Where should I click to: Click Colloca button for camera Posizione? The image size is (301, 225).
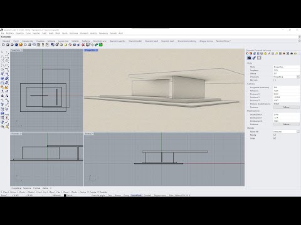287,107
